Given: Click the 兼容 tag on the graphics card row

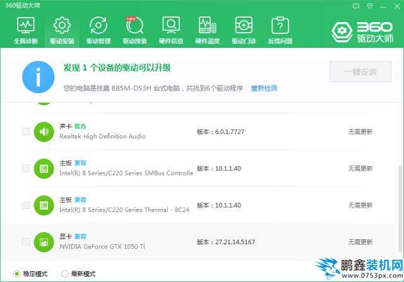Looking at the screenshot, I should [80, 236].
